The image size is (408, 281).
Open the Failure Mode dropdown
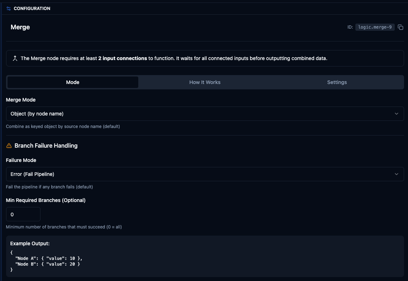pyautogui.click(x=205, y=174)
